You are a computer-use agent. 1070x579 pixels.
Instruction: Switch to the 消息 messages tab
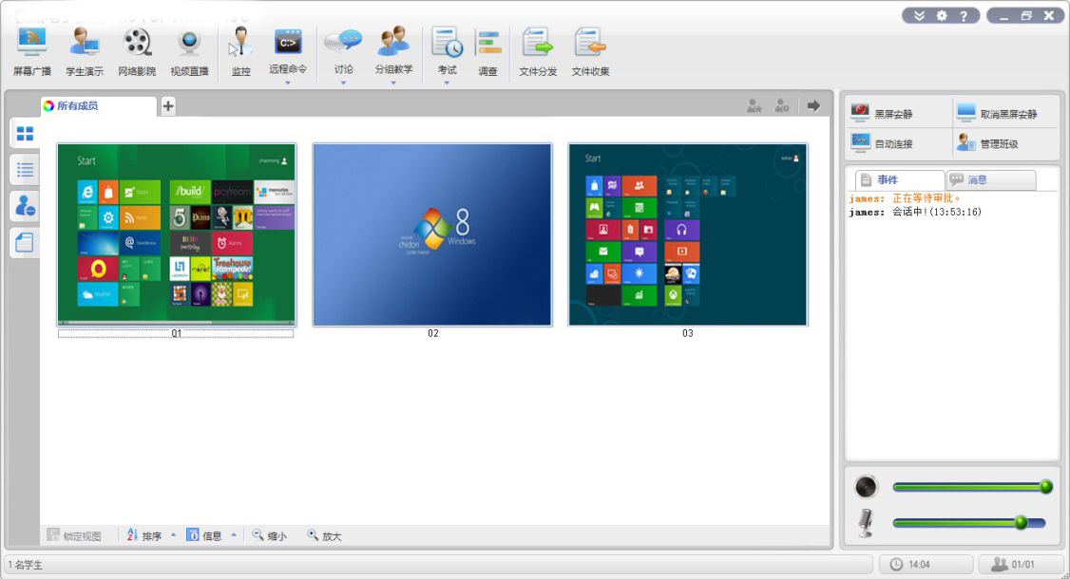[x=991, y=179]
